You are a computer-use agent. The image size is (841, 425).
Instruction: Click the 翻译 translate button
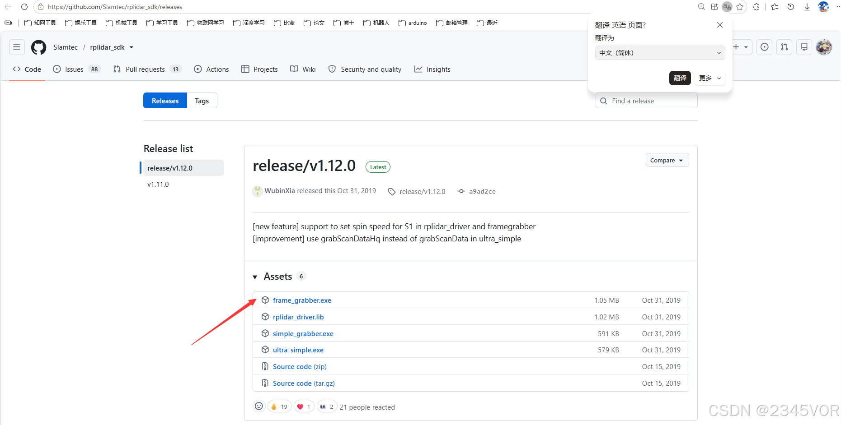(680, 78)
